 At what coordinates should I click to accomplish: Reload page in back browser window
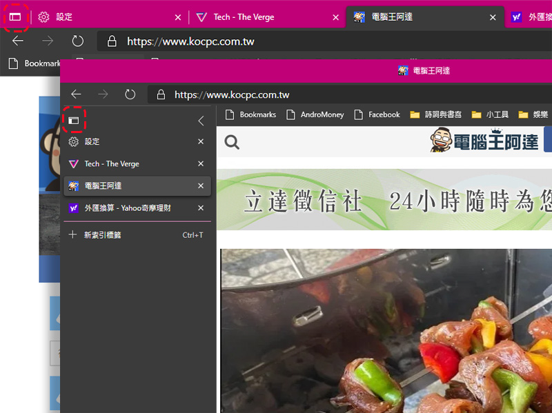(77, 41)
